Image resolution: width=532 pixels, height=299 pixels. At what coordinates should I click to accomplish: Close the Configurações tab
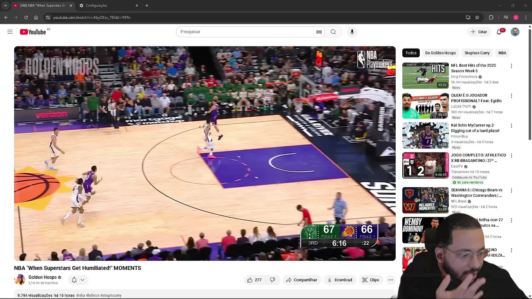tap(137, 5)
